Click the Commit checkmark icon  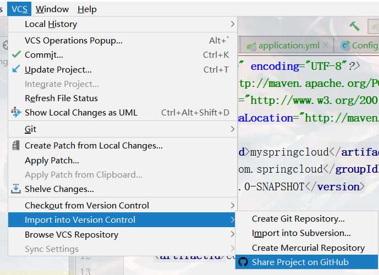(x=16, y=55)
